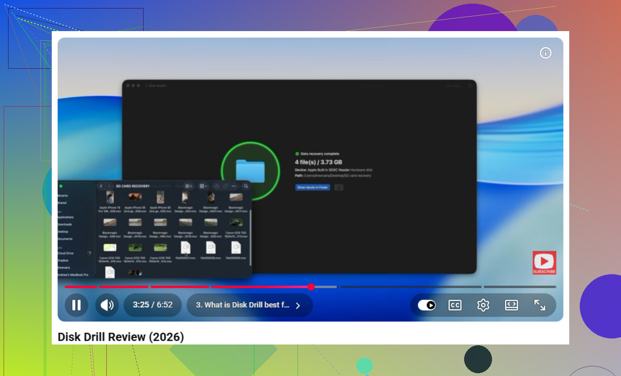
Task: Enter fullscreen mode with the arrows icon
Action: tap(540, 305)
